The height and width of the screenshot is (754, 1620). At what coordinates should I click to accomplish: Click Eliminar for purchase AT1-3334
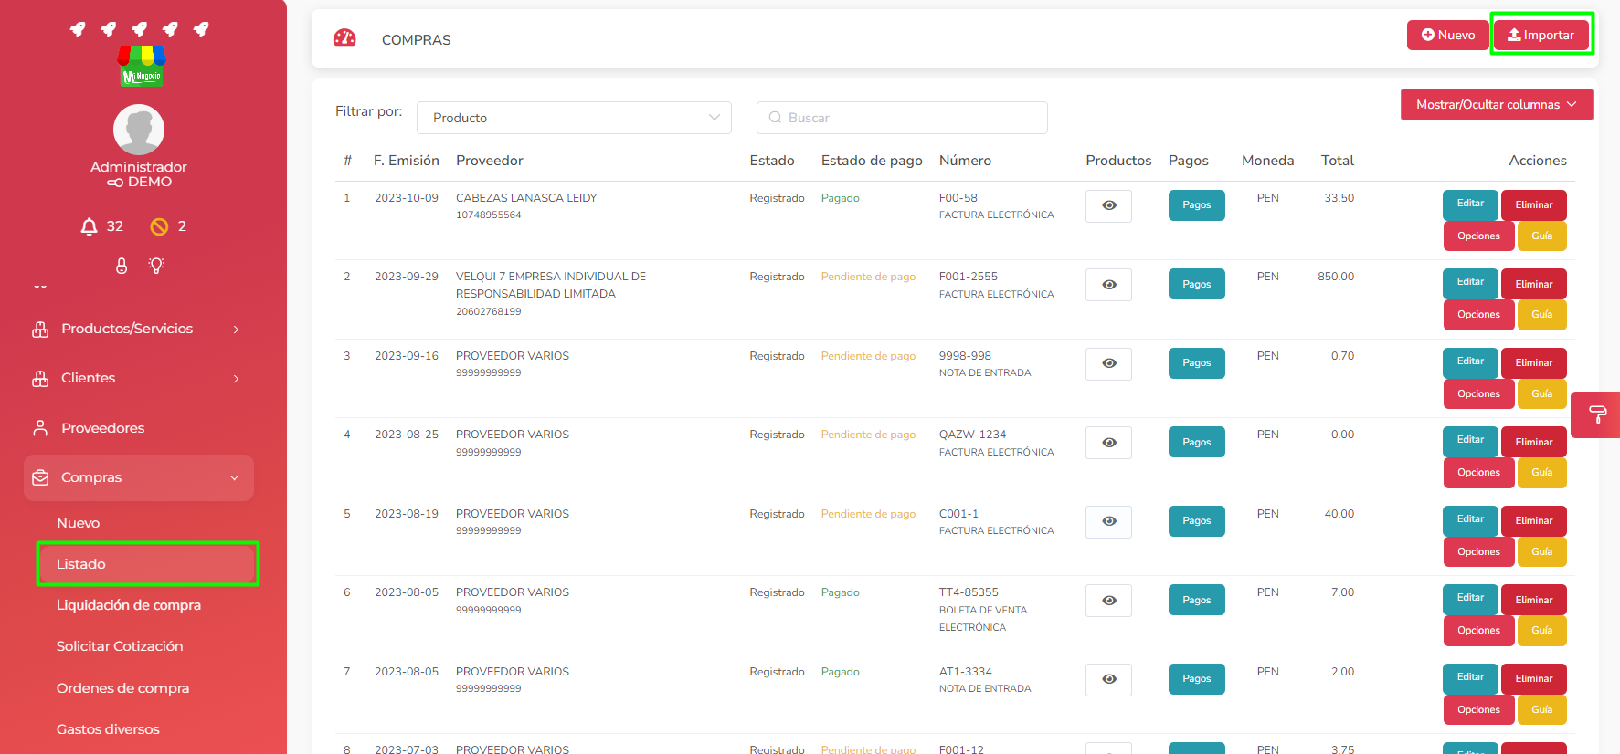1534,678
